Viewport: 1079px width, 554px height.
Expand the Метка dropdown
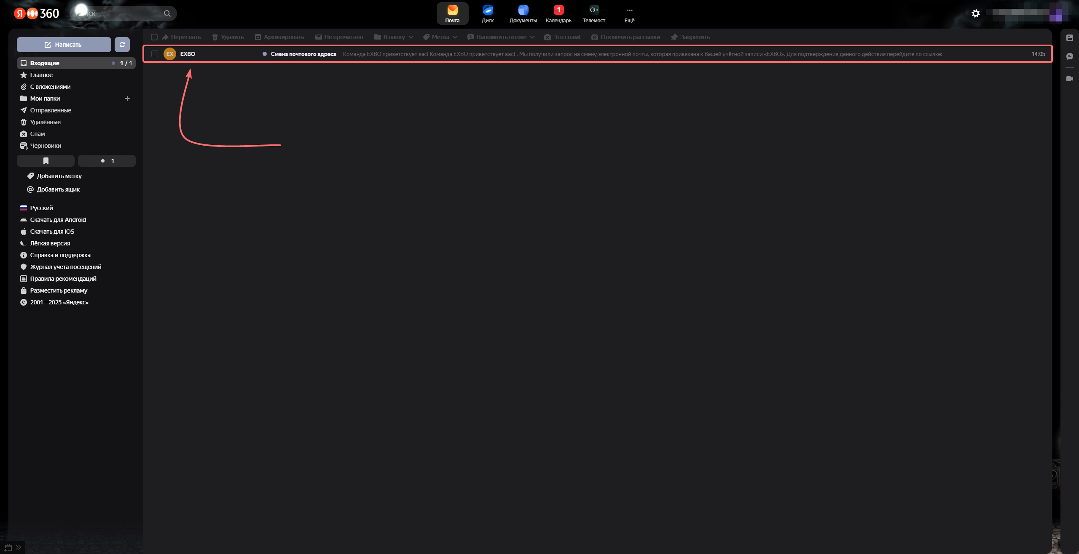440,37
